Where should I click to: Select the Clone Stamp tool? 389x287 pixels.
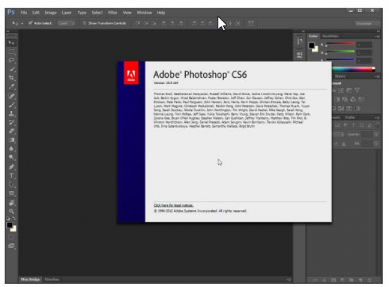[x=11, y=113]
